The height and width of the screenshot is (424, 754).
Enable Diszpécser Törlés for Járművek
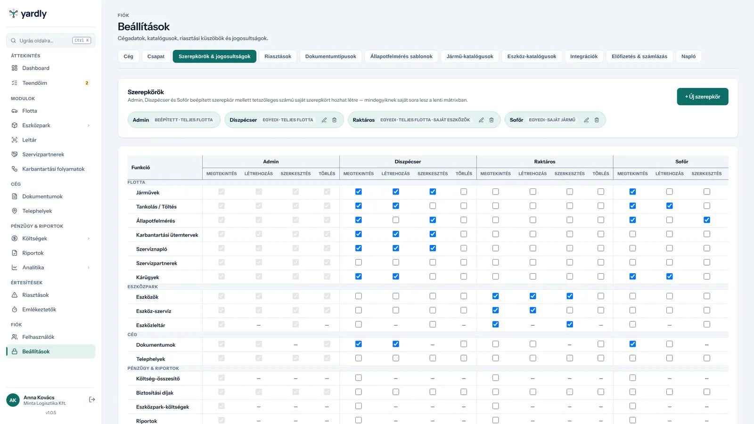[464, 192]
